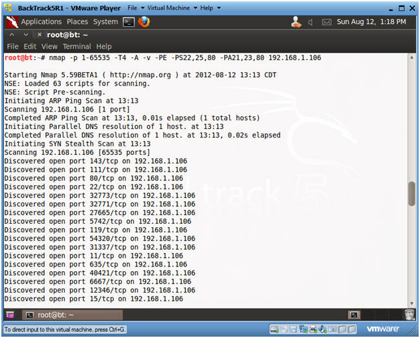Click the VMware printer status icon
Image resolution: width=420 pixels, height=338 pixels.
313,329
